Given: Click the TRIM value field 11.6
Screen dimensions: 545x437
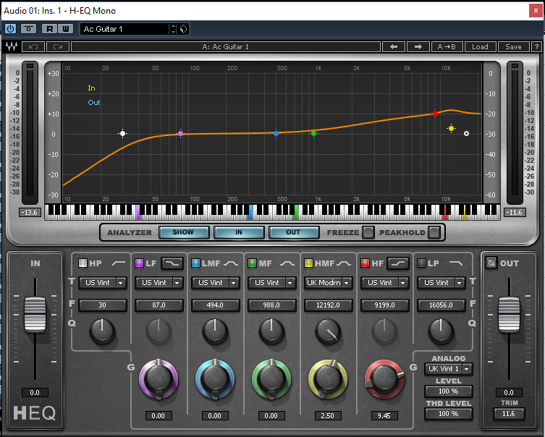Looking at the screenshot, I should click(509, 414).
